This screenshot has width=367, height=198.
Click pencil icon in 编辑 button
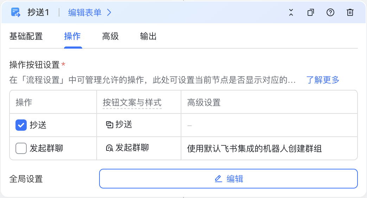[x=218, y=179]
